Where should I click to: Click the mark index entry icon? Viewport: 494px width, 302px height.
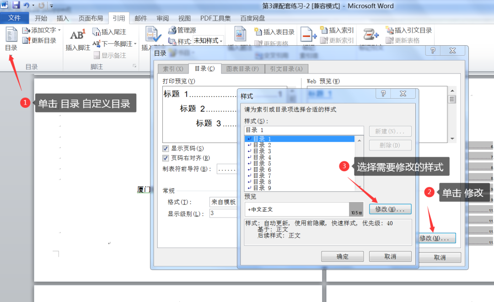tap(308, 34)
